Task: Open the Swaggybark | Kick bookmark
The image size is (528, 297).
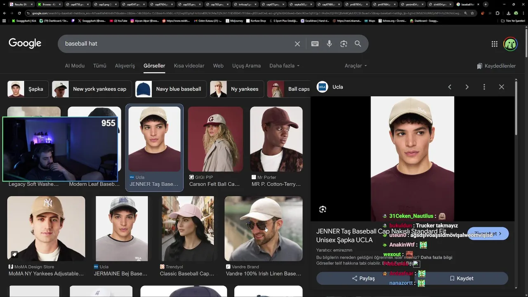Action: pyautogui.click(x=24, y=21)
